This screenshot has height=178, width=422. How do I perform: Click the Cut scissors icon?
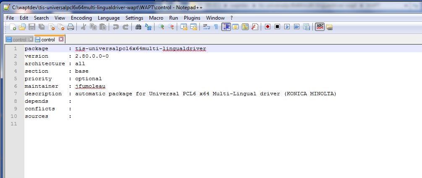[83, 27]
